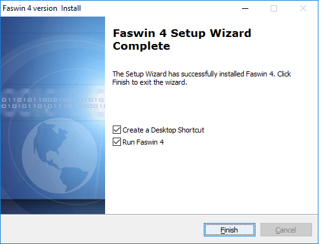Click the greyed-out Cancel button
Image resolution: width=321 pixels, height=244 pixels.
coord(286,229)
